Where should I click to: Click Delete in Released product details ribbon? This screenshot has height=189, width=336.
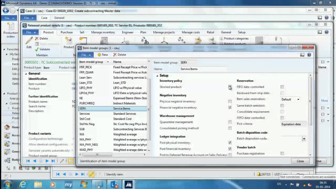tap(41, 38)
